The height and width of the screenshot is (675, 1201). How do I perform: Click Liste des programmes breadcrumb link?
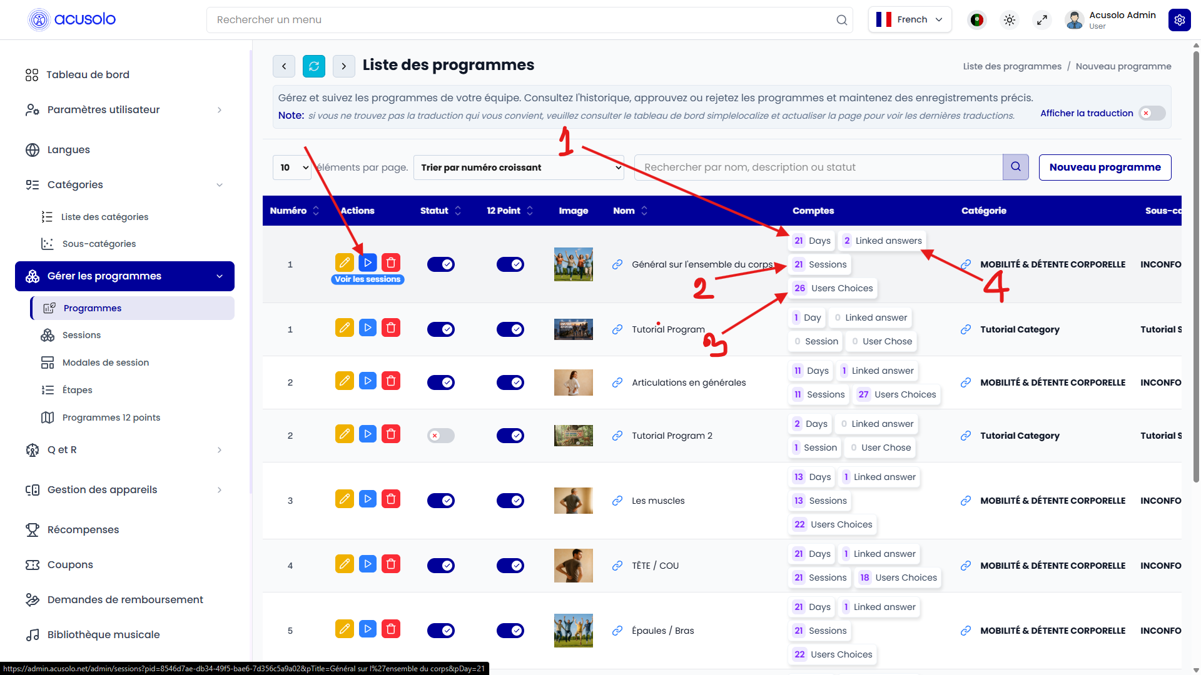[x=1012, y=66]
